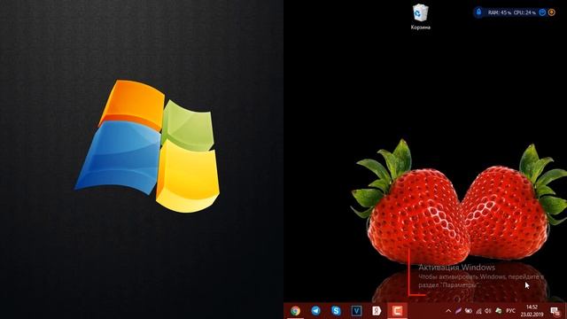
Task: Click the green tray icon beside language
Action: (x=499, y=311)
